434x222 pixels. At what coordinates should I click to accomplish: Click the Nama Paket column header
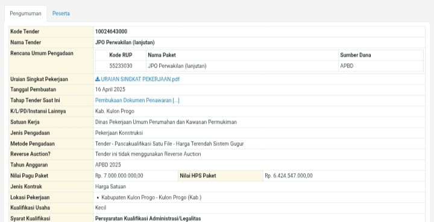pyautogui.click(x=162, y=55)
